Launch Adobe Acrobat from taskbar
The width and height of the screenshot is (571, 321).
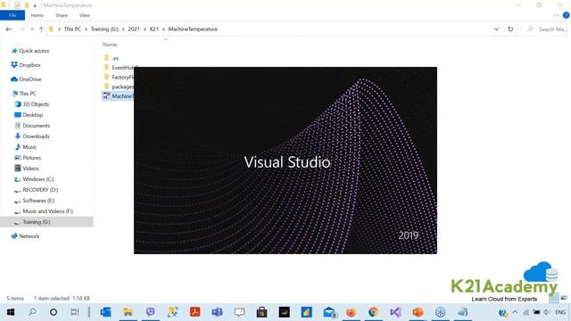[x=194, y=312]
